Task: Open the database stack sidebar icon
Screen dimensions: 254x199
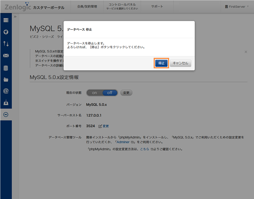Action: coord(6,68)
